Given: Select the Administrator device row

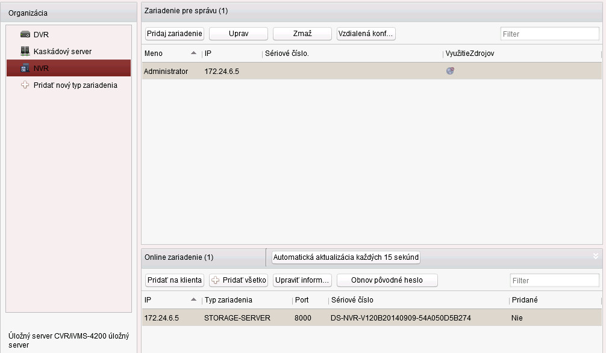Looking at the screenshot, I should tap(372, 71).
